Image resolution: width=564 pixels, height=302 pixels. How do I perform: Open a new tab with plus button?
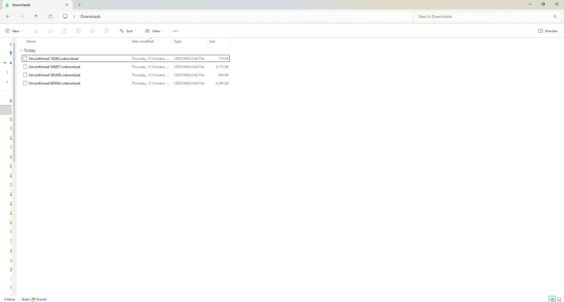80,5
